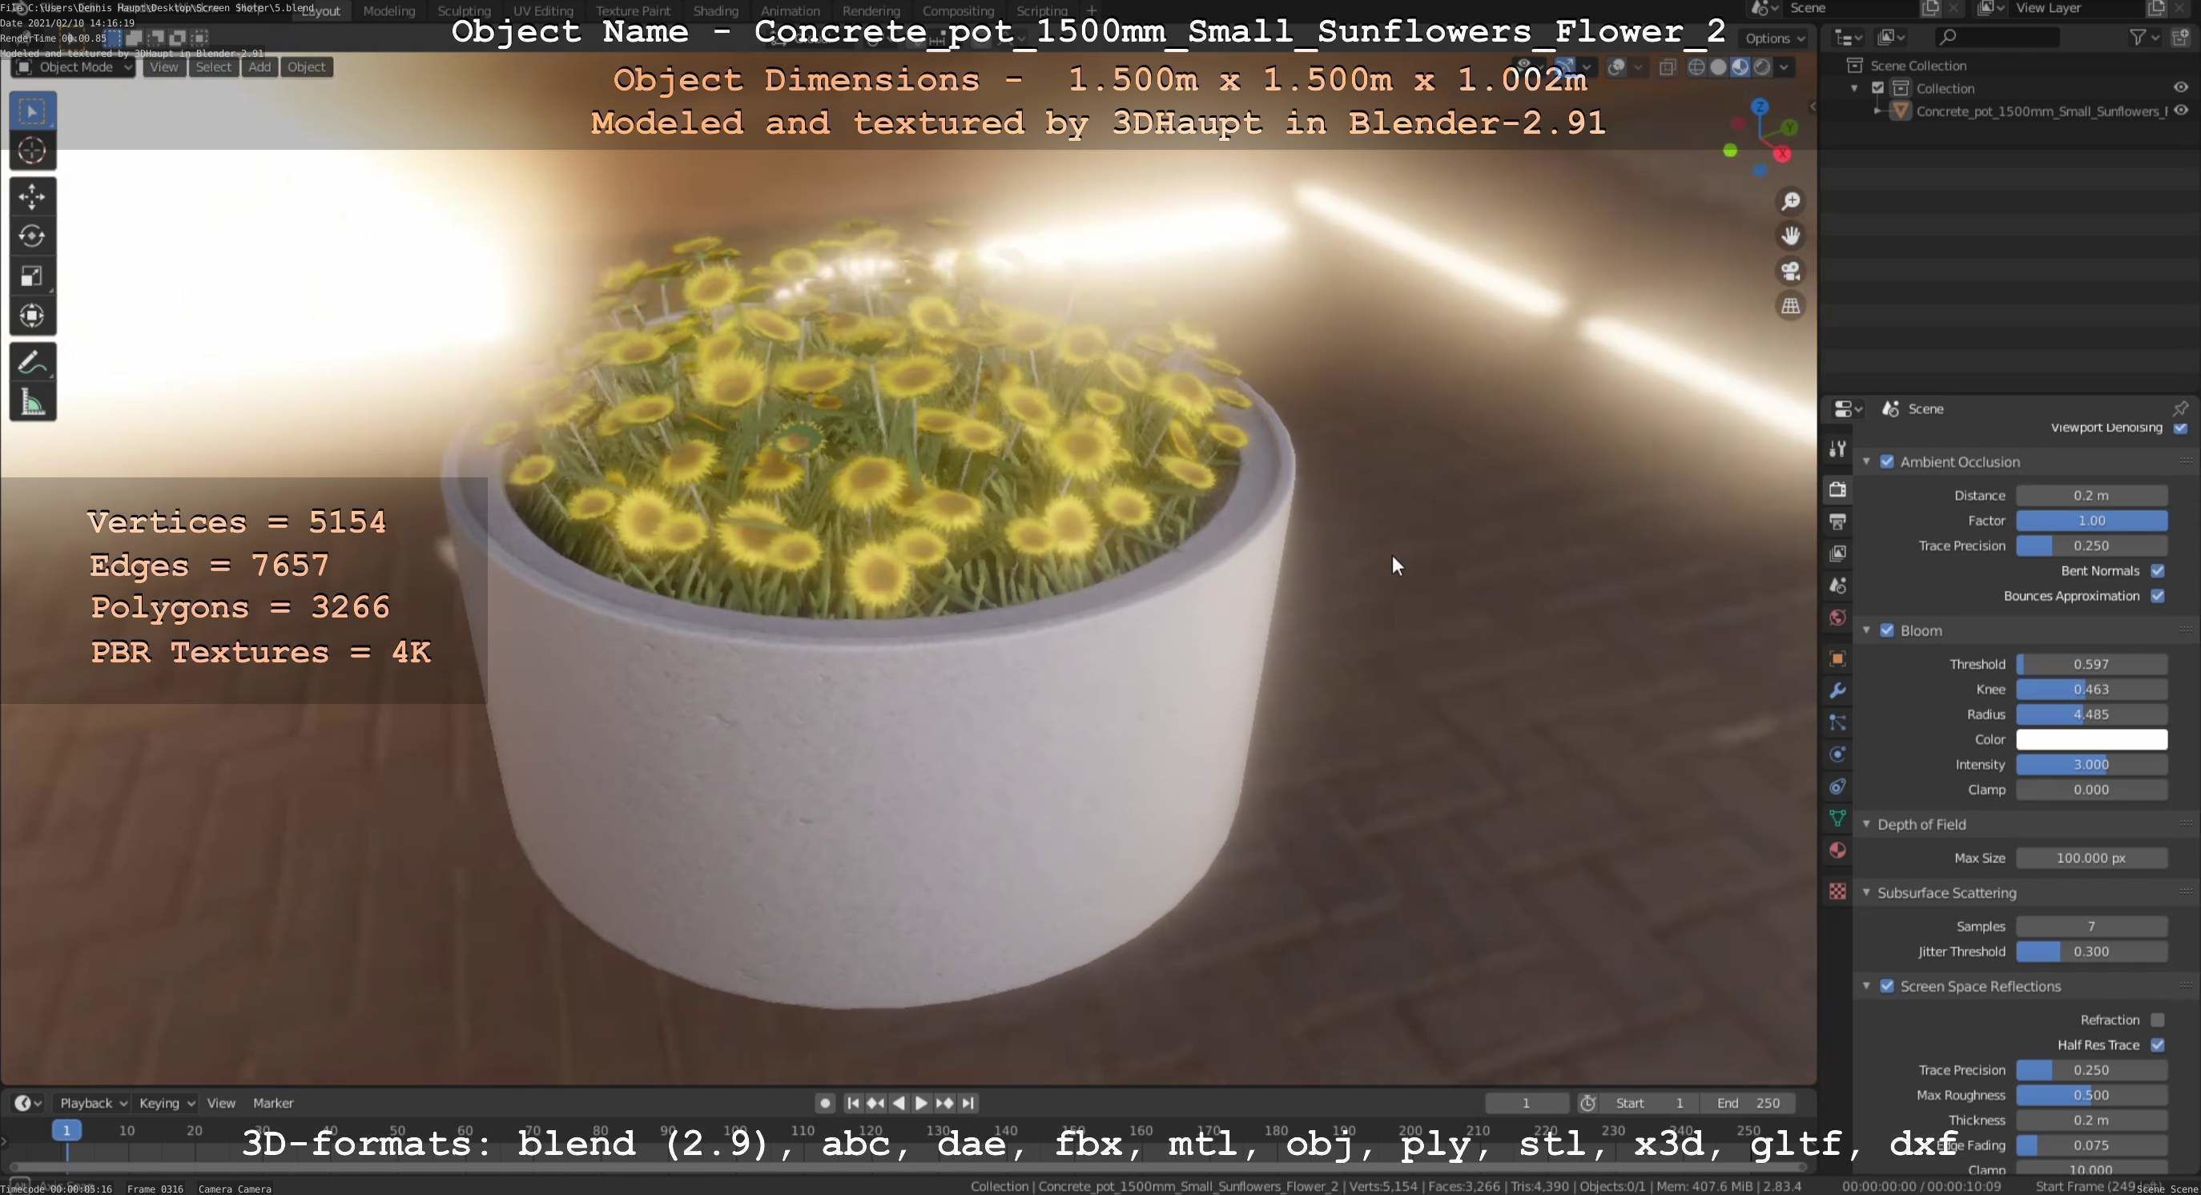Expand Concrete_pot object tree row
The image size is (2201, 1195).
pyautogui.click(x=1877, y=111)
